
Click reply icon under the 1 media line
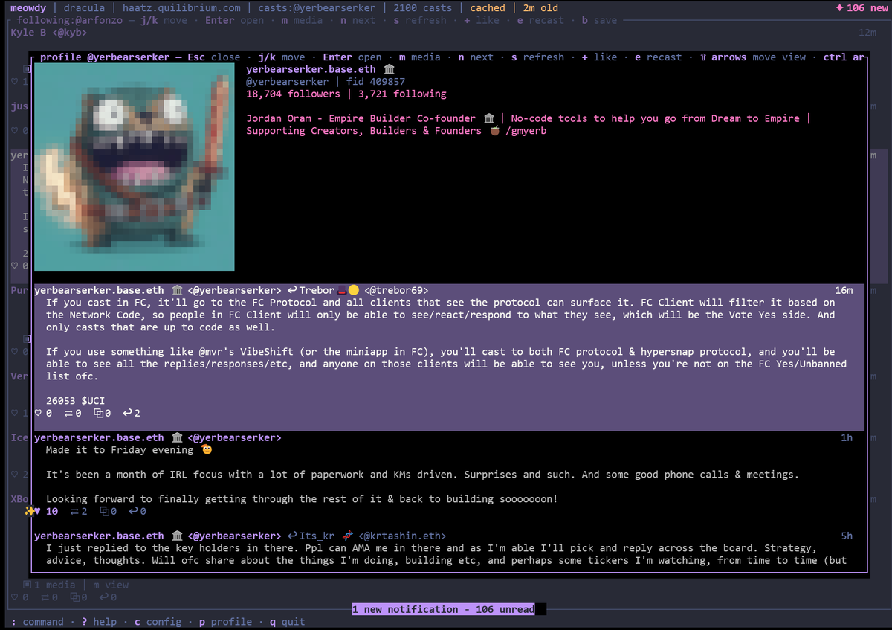103,597
